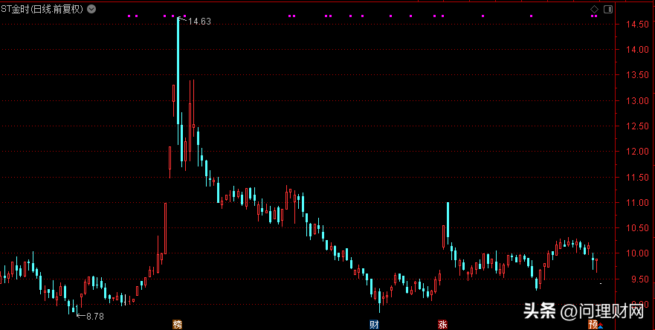Click the 9.50 price axis label
This screenshot has height=330, width=655.
pyautogui.click(x=632, y=279)
